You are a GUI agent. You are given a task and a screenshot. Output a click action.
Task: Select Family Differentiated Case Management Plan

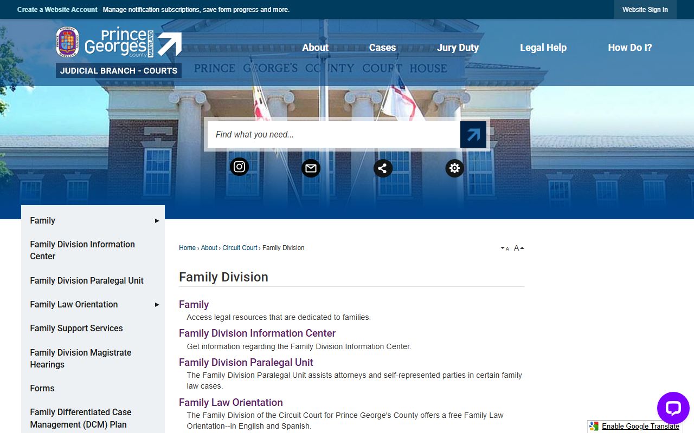pos(93,418)
